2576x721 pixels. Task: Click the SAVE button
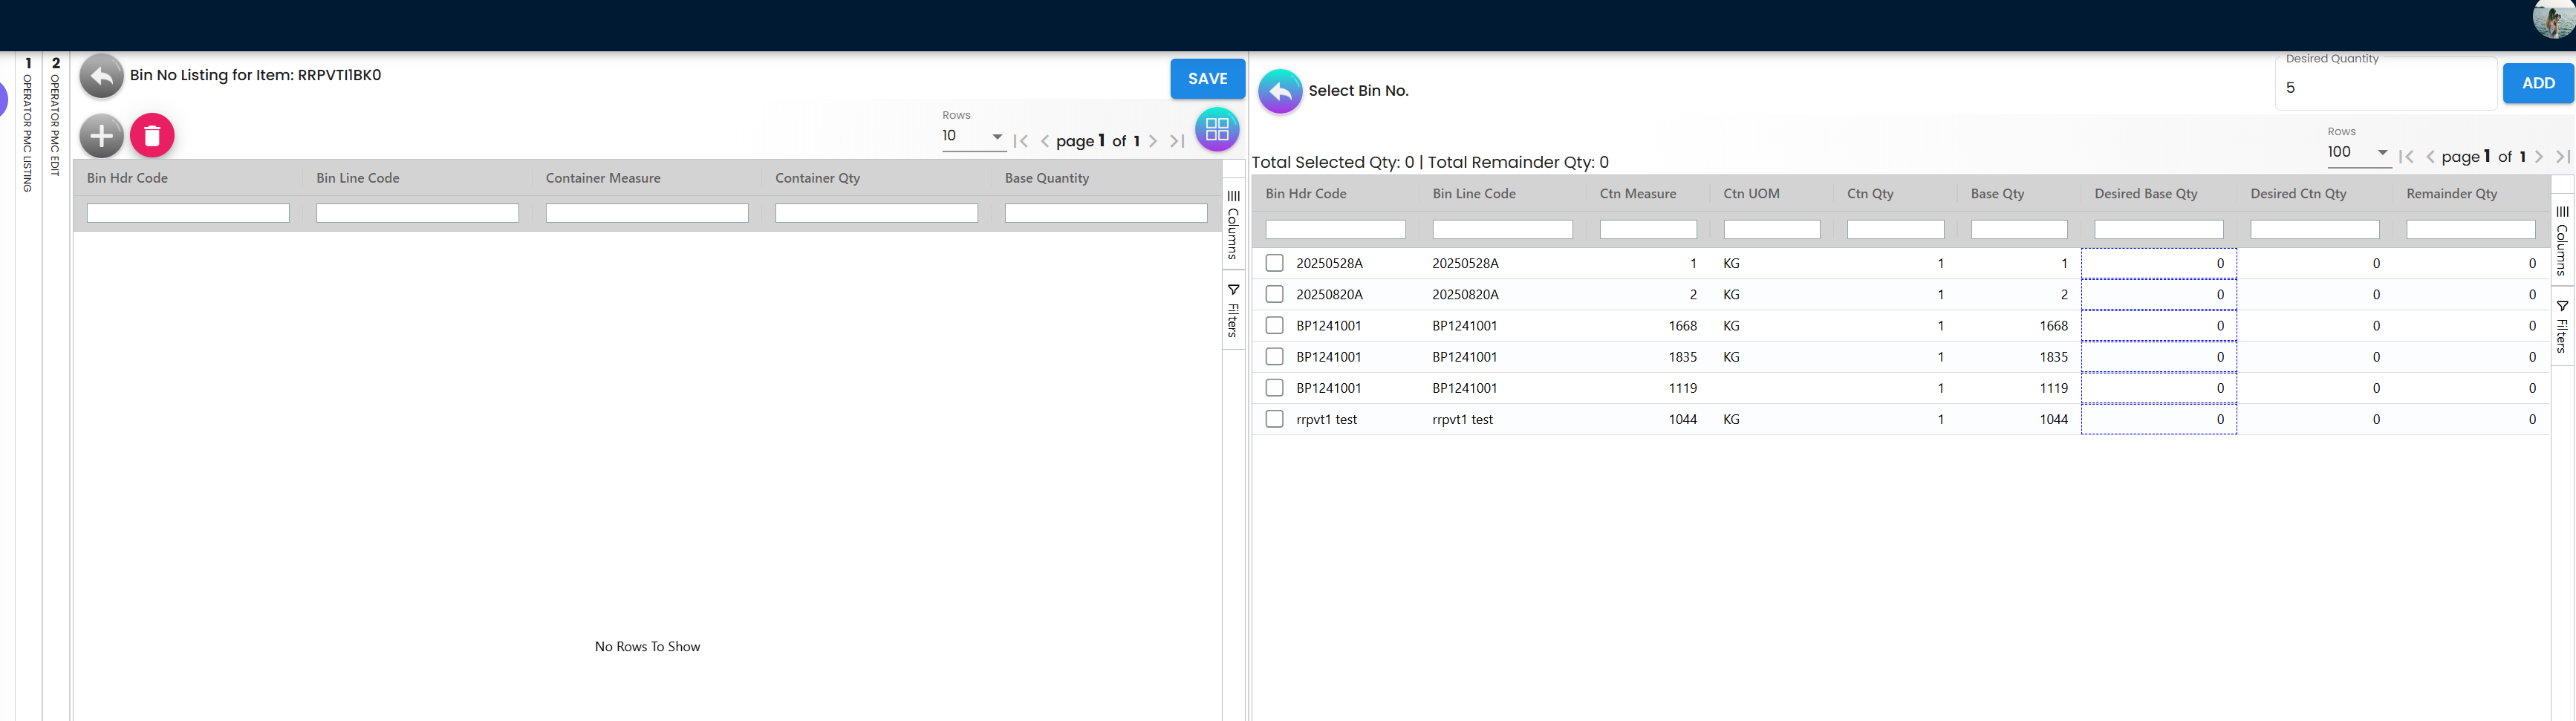point(1207,78)
